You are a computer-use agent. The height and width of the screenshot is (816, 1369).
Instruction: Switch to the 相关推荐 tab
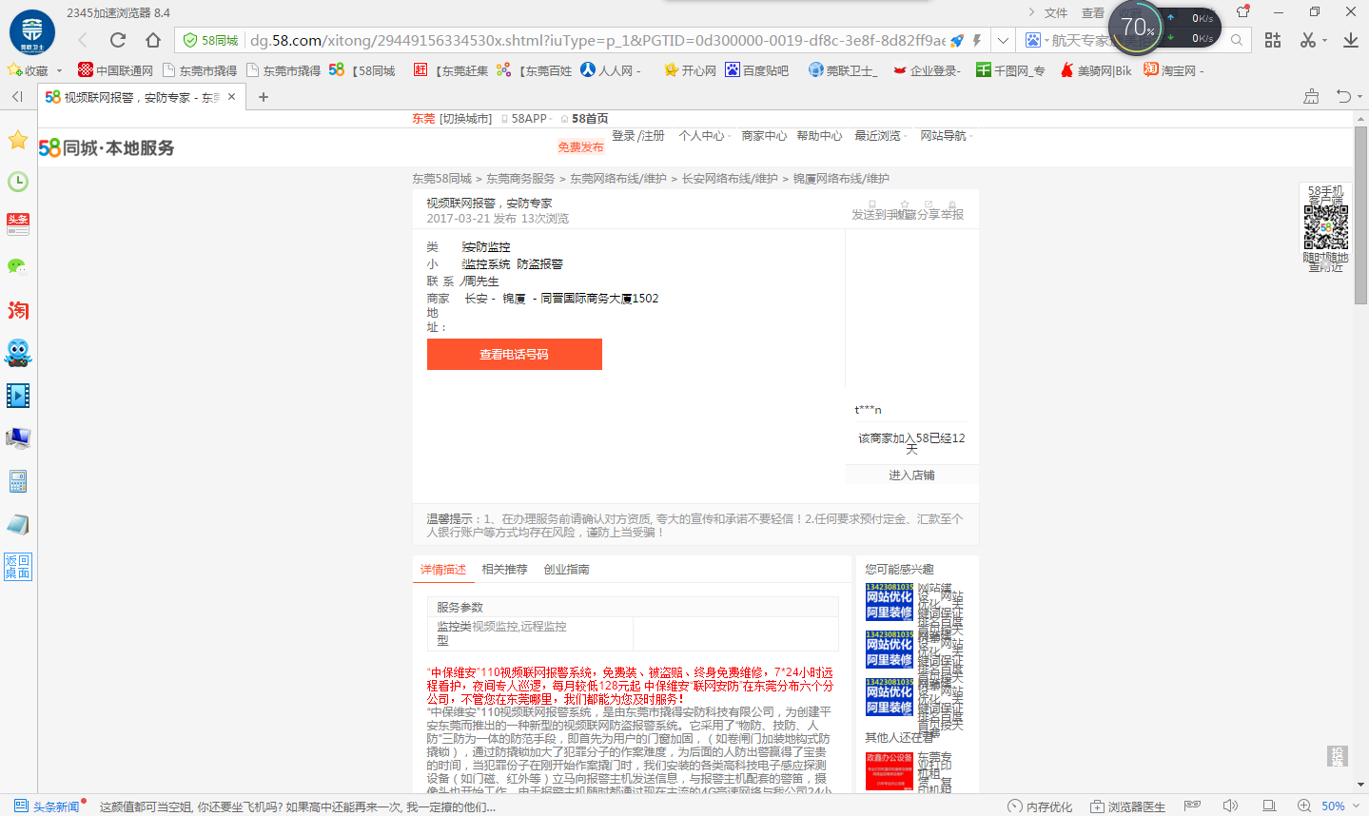[x=504, y=570]
